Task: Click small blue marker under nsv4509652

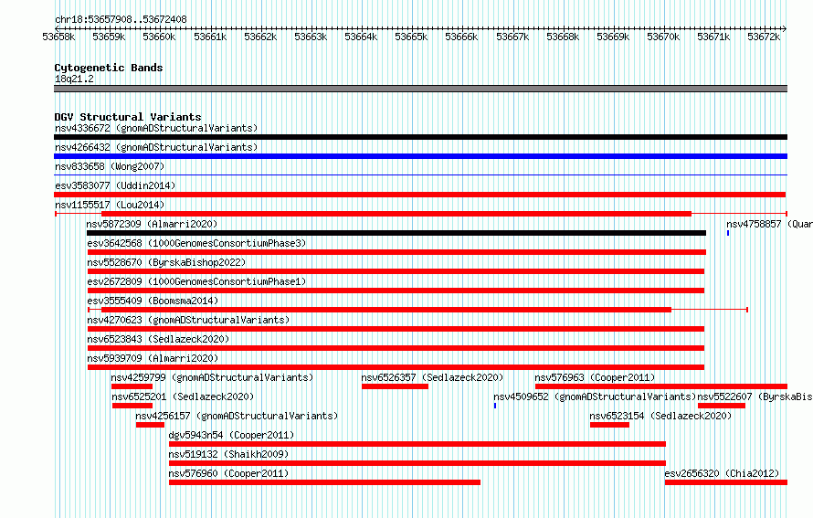Action: pyautogui.click(x=495, y=406)
